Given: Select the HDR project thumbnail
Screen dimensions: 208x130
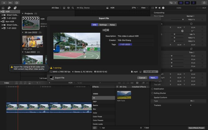Looking at the screenshot, I should (x=31, y=23).
